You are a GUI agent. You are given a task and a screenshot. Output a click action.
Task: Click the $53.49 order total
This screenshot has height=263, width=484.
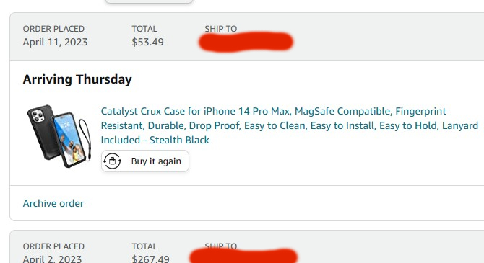point(147,42)
